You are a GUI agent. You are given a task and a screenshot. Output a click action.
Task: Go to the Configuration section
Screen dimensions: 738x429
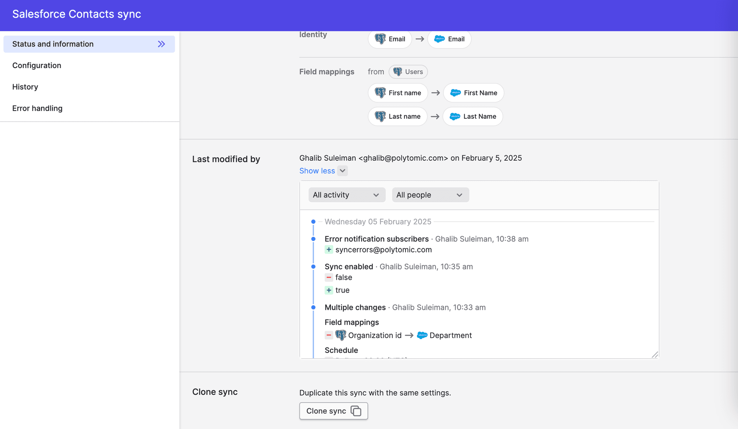click(37, 65)
